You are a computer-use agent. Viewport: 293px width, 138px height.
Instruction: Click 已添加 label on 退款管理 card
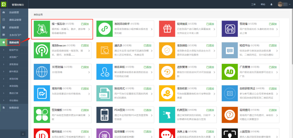[210, 67]
